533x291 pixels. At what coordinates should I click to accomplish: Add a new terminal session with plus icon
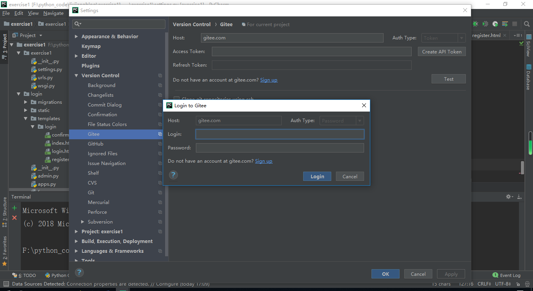coord(14,208)
